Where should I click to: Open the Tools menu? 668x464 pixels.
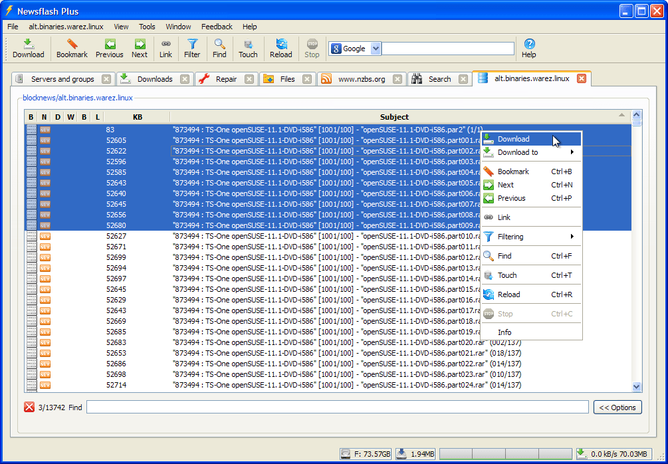pos(147,27)
